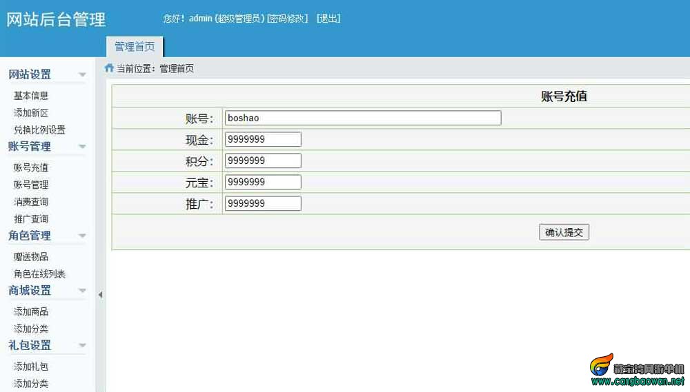Focus the 现金 amount input field

click(x=263, y=139)
